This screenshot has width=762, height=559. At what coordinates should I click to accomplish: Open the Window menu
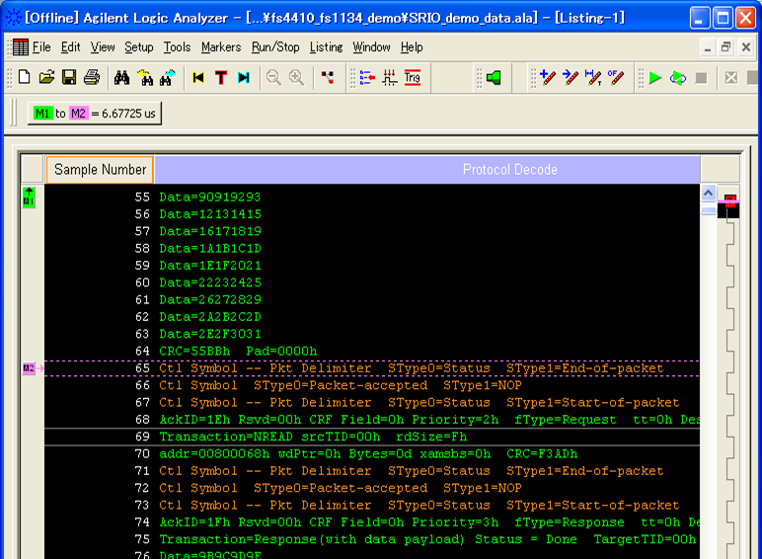(x=371, y=47)
